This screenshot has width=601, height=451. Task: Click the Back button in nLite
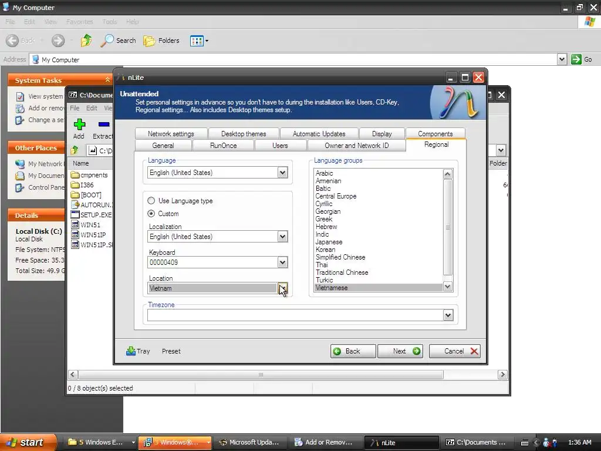point(353,351)
